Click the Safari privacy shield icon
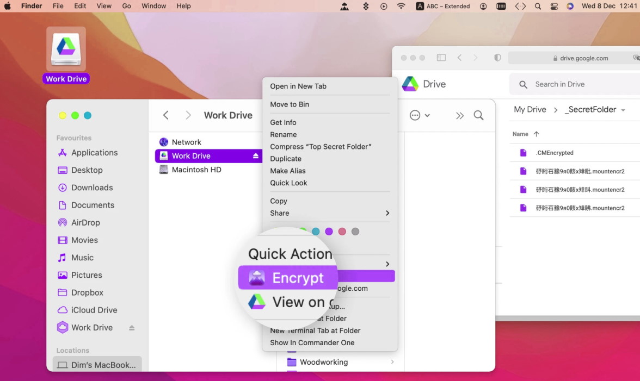Viewport: 640px width, 381px height. coord(497,58)
